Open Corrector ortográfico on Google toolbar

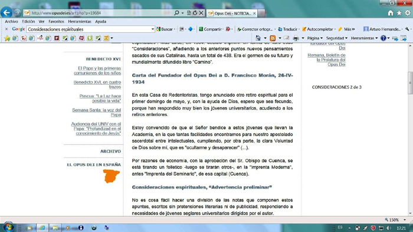pos(255,29)
